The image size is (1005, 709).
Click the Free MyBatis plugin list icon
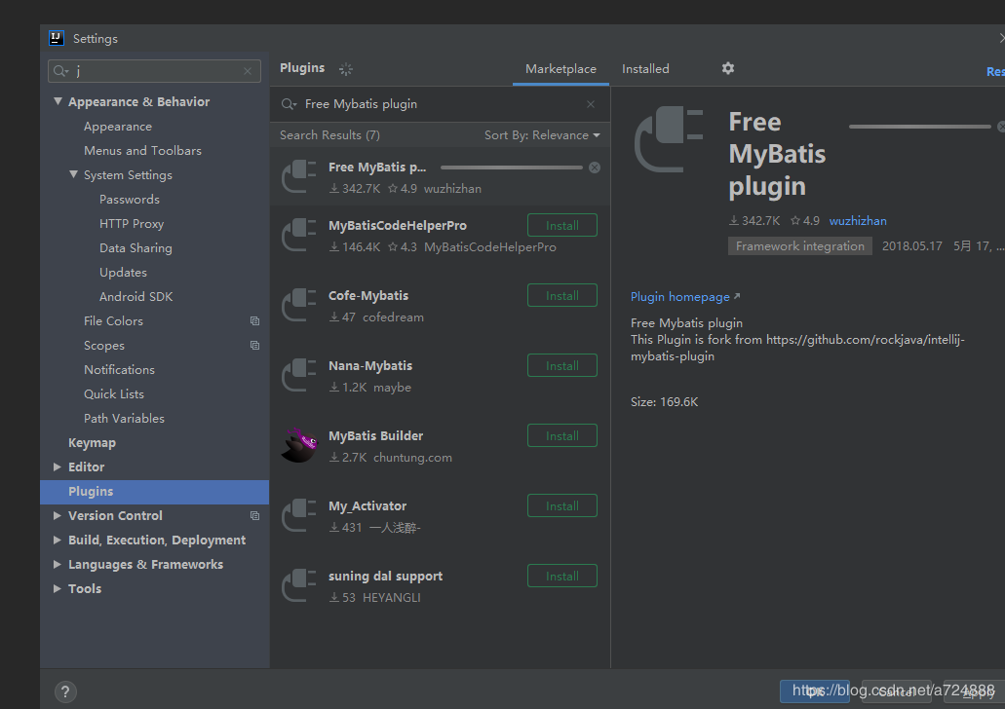299,177
